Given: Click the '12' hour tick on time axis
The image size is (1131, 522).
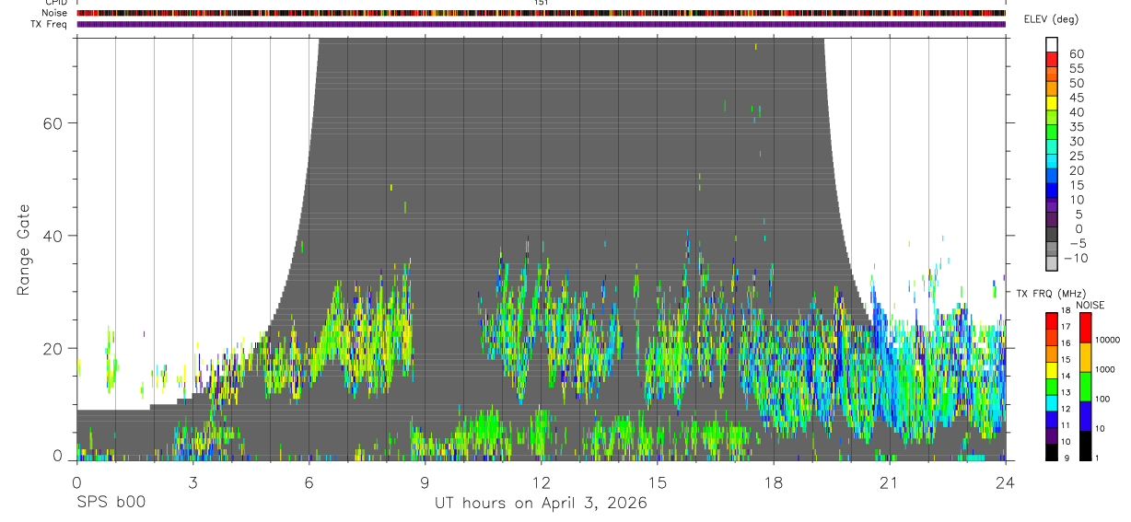Looking at the screenshot, I should [x=542, y=481].
